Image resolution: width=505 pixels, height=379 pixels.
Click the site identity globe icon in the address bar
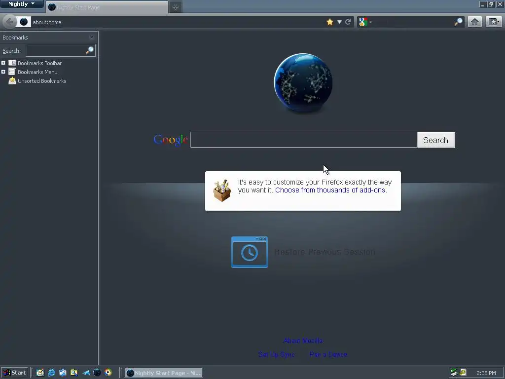click(x=24, y=22)
